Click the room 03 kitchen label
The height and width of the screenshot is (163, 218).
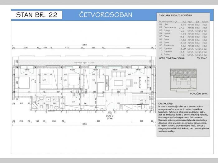[141, 100]
